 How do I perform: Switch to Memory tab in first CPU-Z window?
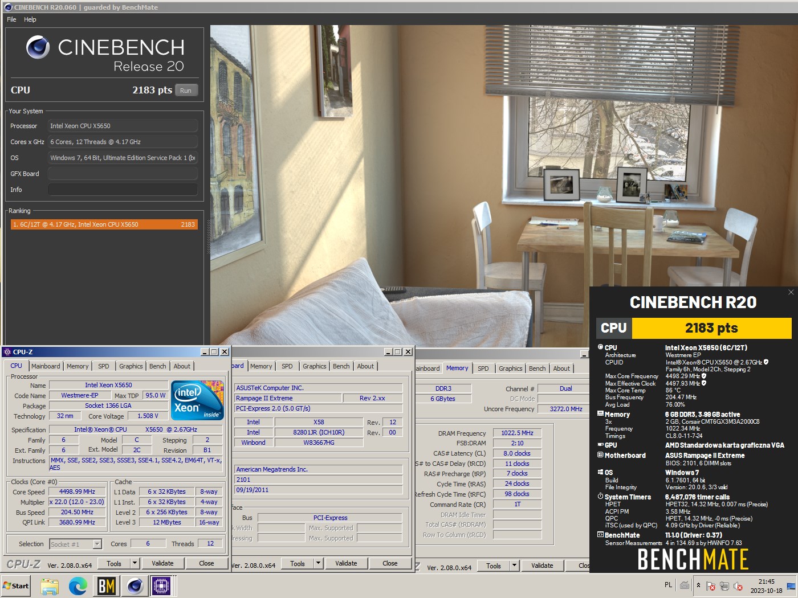(78, 366)
